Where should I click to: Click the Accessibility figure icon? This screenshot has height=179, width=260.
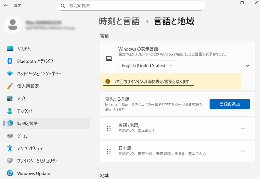click(10, 148)
